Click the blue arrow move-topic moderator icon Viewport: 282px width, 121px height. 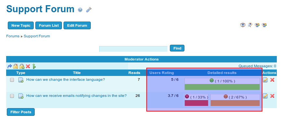9,66
